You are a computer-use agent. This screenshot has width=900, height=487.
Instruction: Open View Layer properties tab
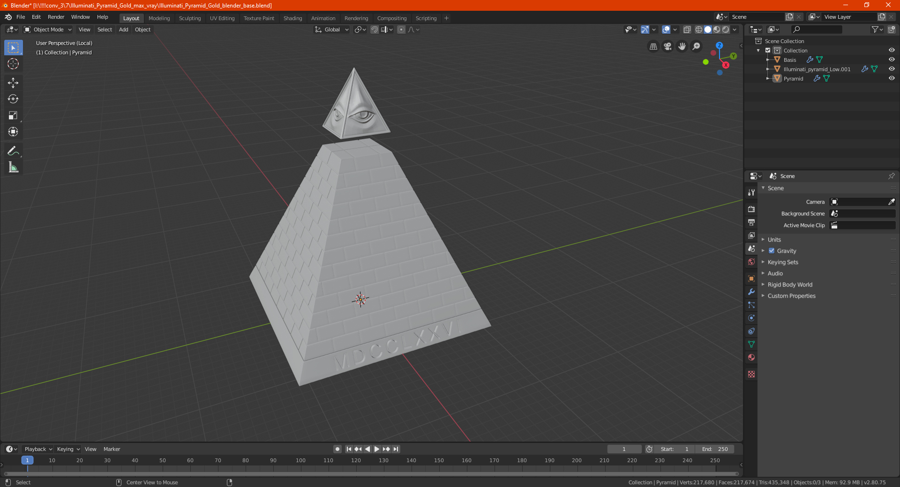tap(751, 236)
